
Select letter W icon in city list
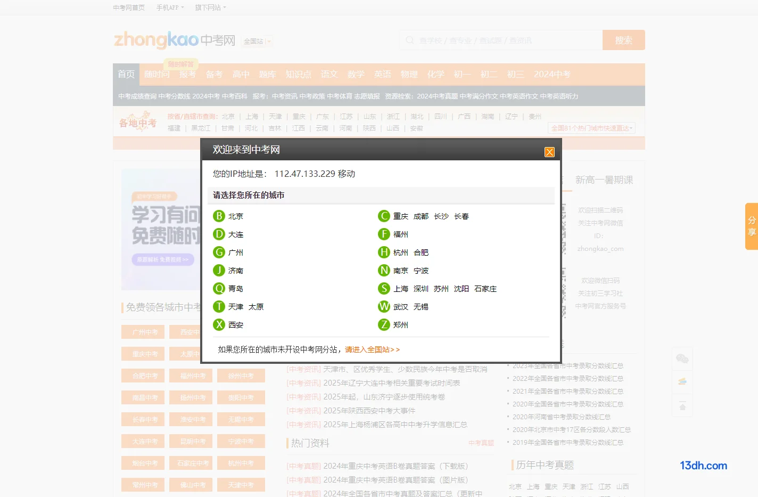click(384, 306)
